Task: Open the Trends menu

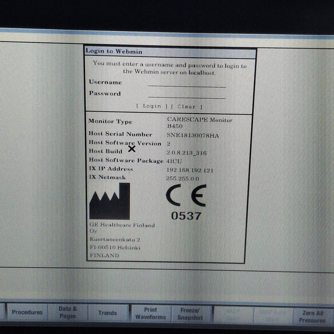Action: tap(107, 313)
